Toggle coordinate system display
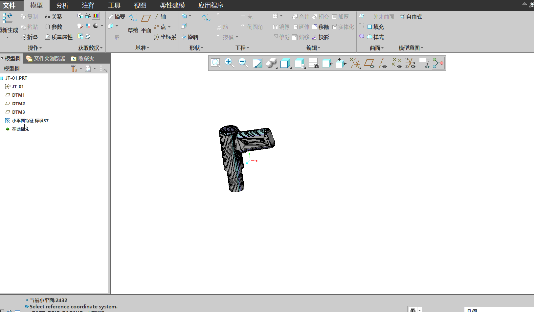Image resolution: width=534 pixels, height=312 pixels. (410, 63)
